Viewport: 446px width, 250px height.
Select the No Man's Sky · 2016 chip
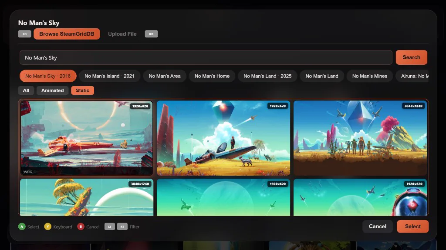click(48, 76)
